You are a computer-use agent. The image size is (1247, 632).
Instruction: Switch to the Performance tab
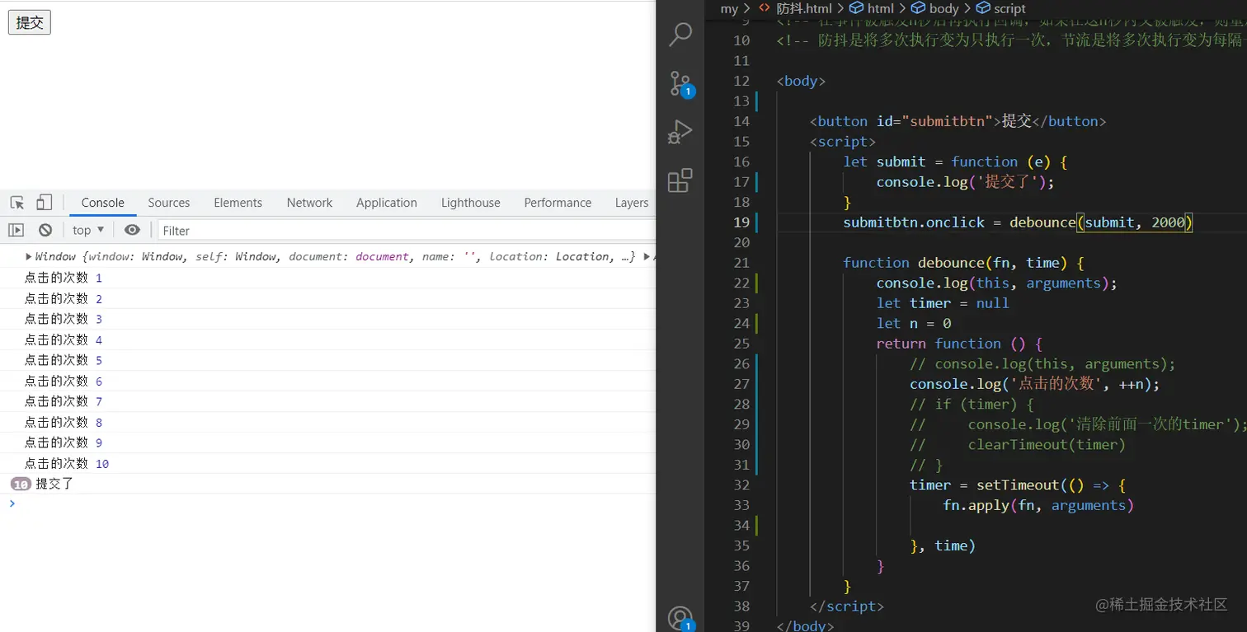coord(558,203)
